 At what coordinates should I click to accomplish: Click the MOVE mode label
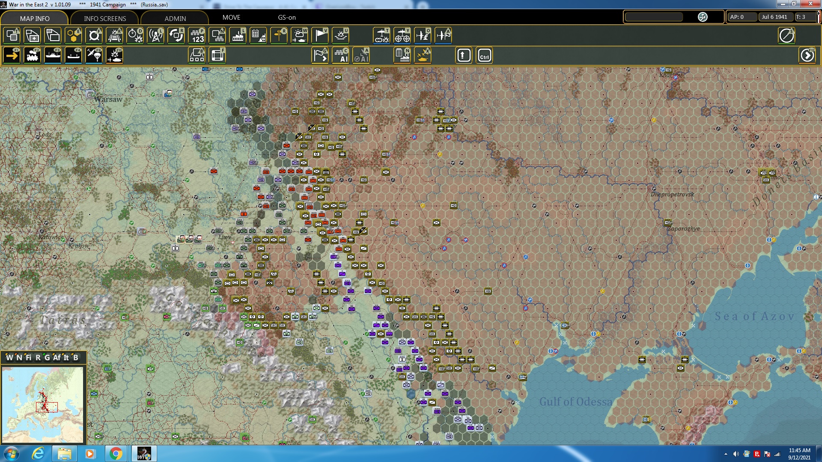231,18
